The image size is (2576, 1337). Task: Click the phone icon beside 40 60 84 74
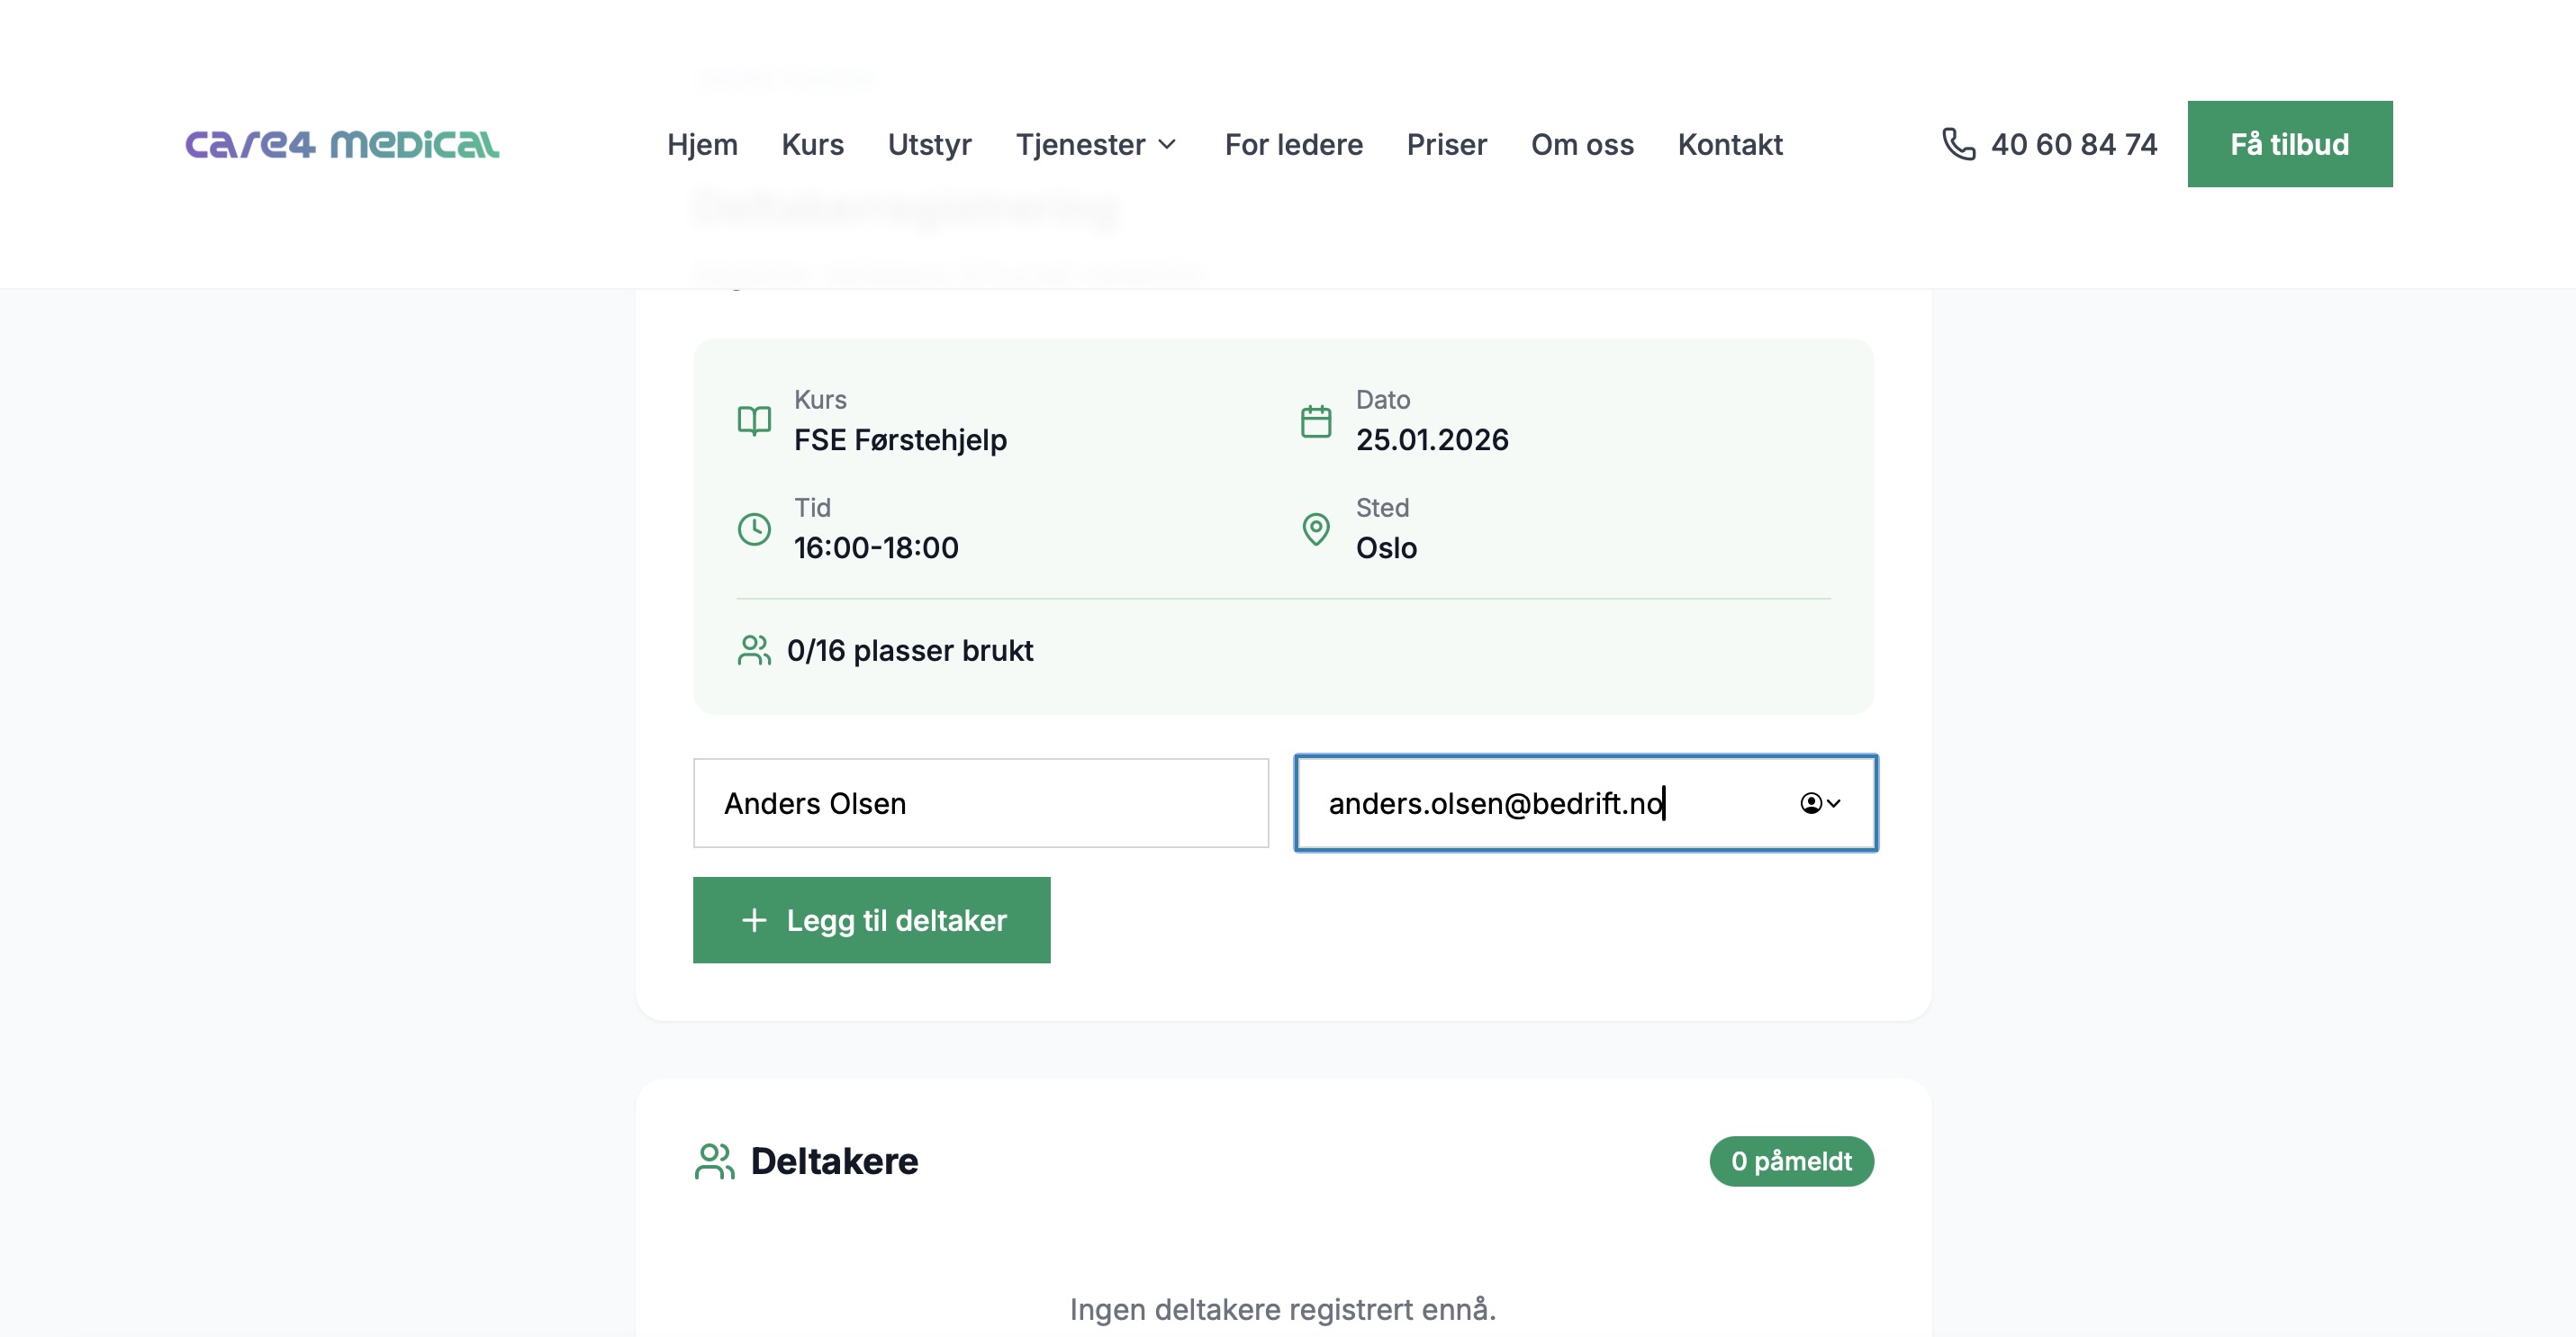(1958, 144)
